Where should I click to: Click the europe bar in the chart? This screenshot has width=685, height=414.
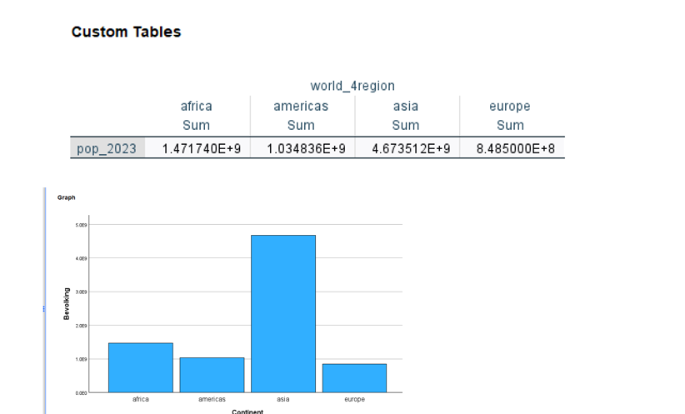354,378
